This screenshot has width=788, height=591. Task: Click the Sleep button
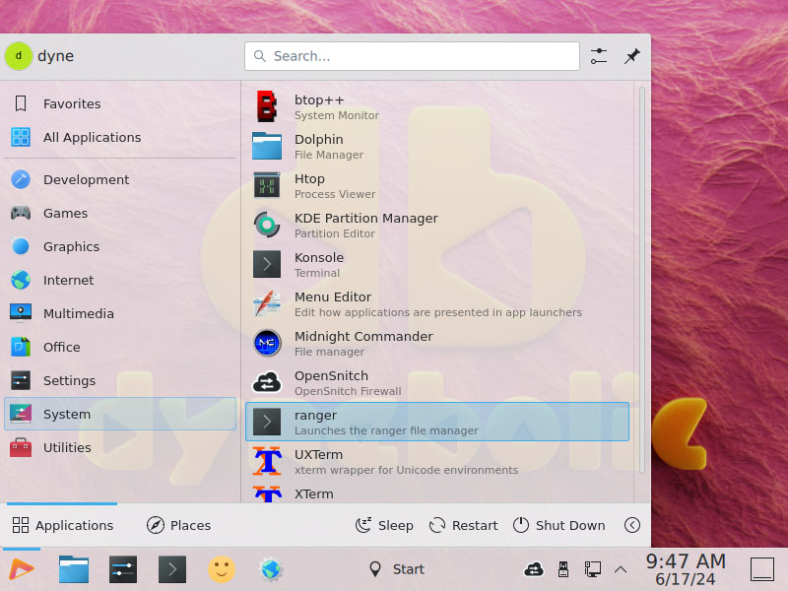(x=384, y=525)
